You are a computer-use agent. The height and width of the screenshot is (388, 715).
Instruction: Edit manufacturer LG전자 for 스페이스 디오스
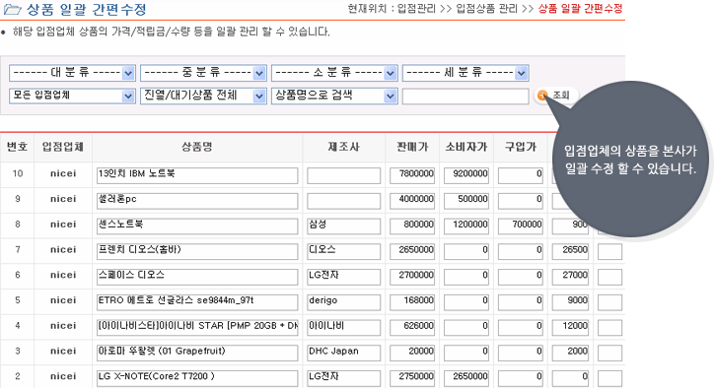point(344,277)
